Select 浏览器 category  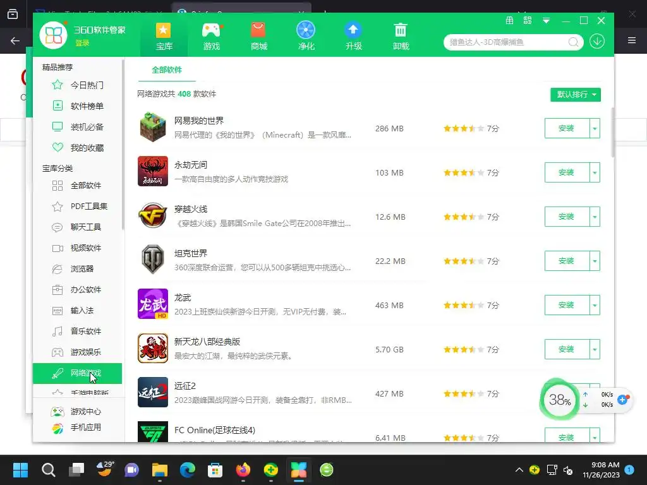pyautogui.click(x=78, y=269)
